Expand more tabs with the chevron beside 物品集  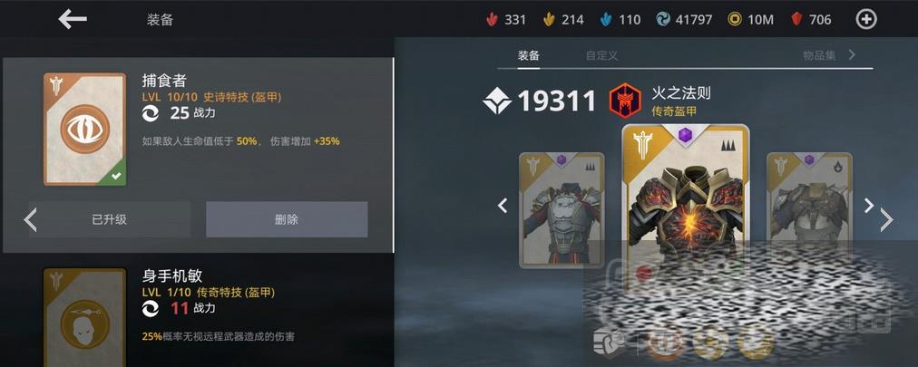852,55
